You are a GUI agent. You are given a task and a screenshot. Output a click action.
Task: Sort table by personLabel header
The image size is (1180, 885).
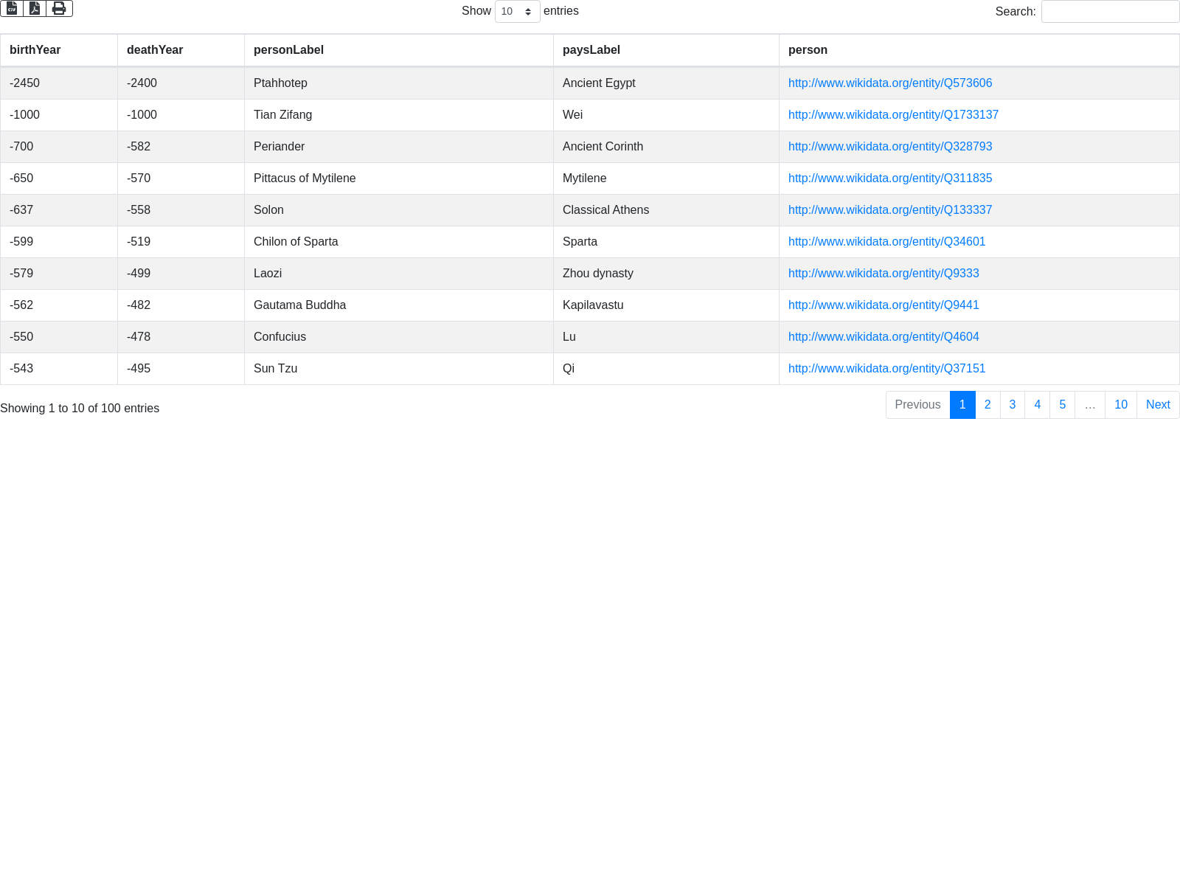pyautogui.click(x=288, y=50)
